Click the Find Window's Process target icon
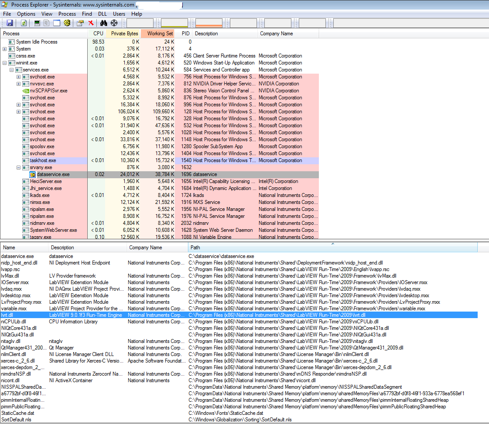Image resolution: width=489 pixels, height=424 pixels. click(114, 23)
